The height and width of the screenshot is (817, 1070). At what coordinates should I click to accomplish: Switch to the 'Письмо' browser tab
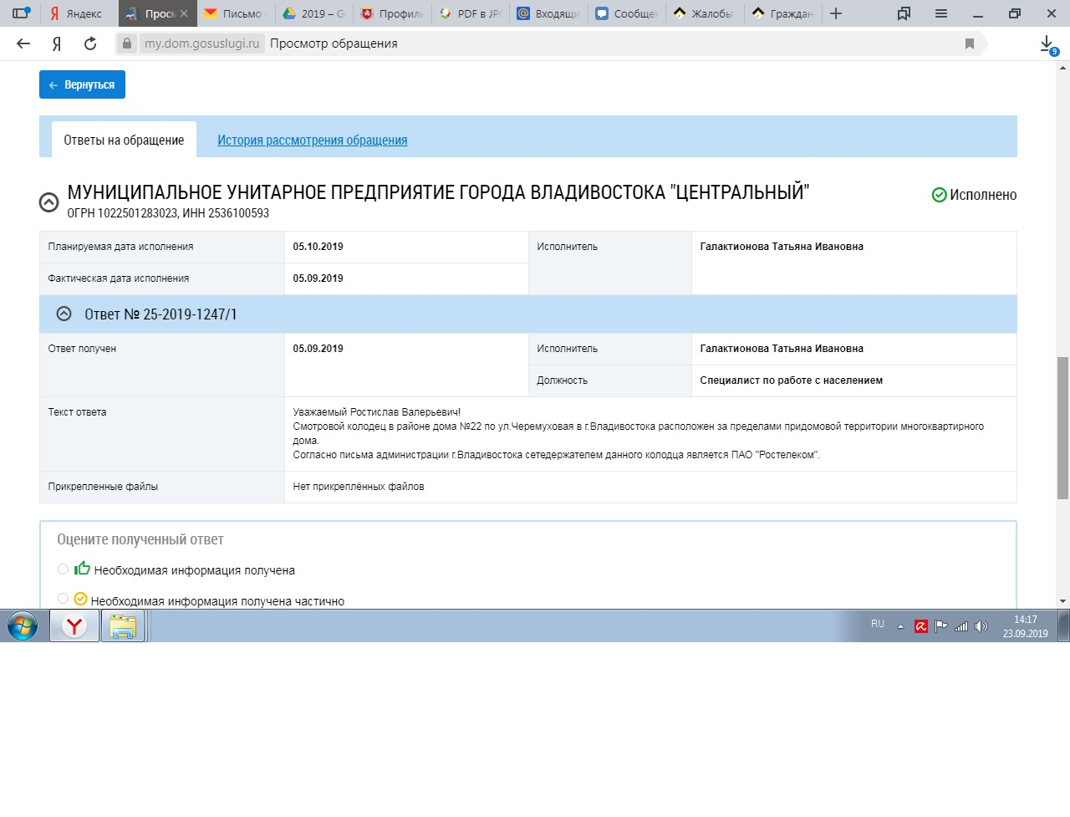click(235, 13)
